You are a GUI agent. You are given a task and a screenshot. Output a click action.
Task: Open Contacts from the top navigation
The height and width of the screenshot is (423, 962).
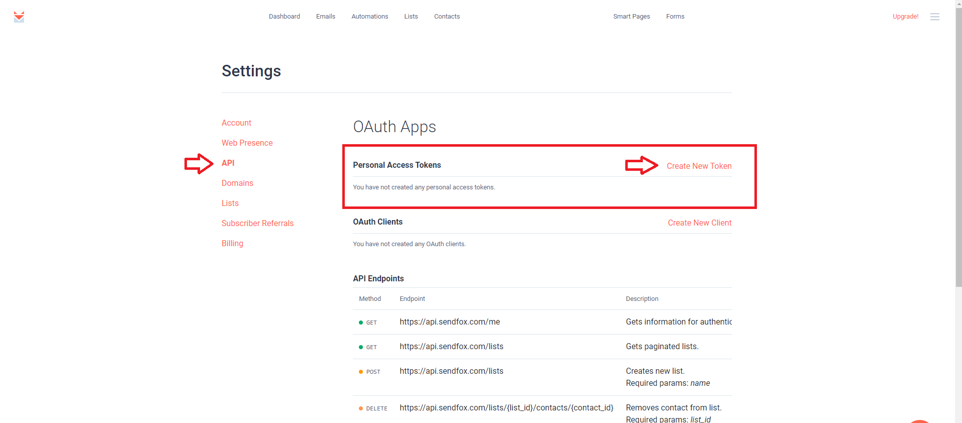[447, 17]
